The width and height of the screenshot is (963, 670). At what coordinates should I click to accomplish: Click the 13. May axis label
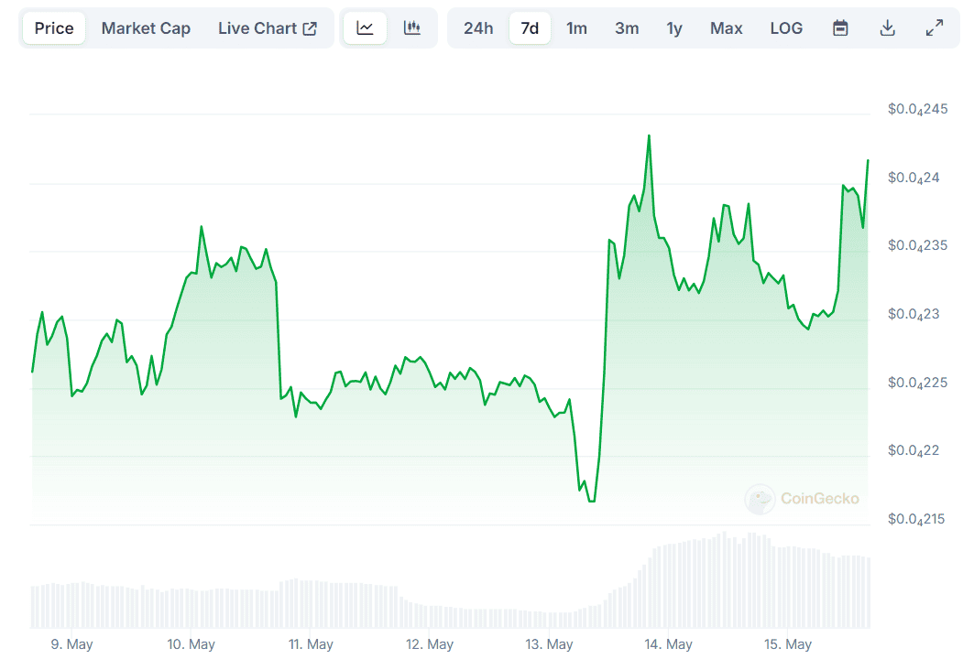pyautogui.click(x=549, y=644)
